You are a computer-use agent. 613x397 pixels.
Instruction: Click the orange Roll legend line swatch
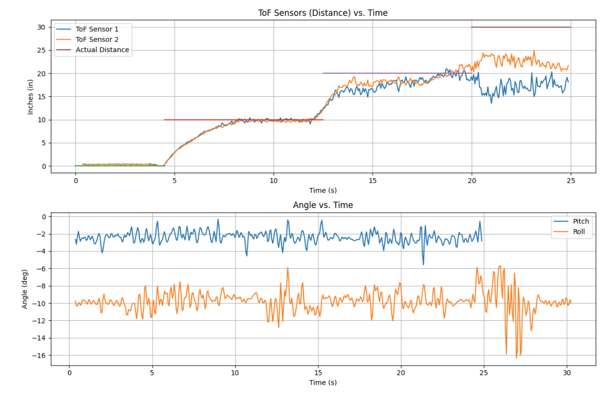[x=561, y=231]
